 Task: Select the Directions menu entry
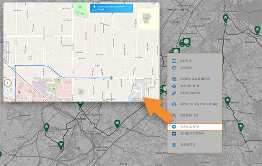click(x=192, y=133)
